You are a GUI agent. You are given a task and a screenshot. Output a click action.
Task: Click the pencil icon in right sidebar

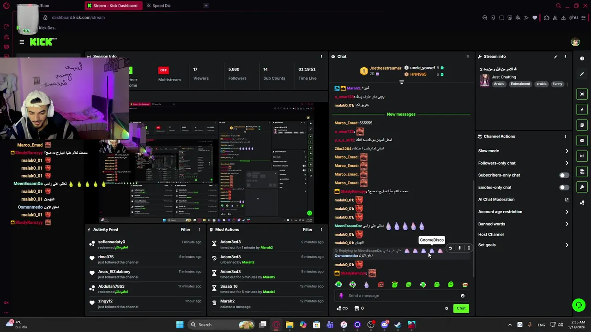click(582, 74)
